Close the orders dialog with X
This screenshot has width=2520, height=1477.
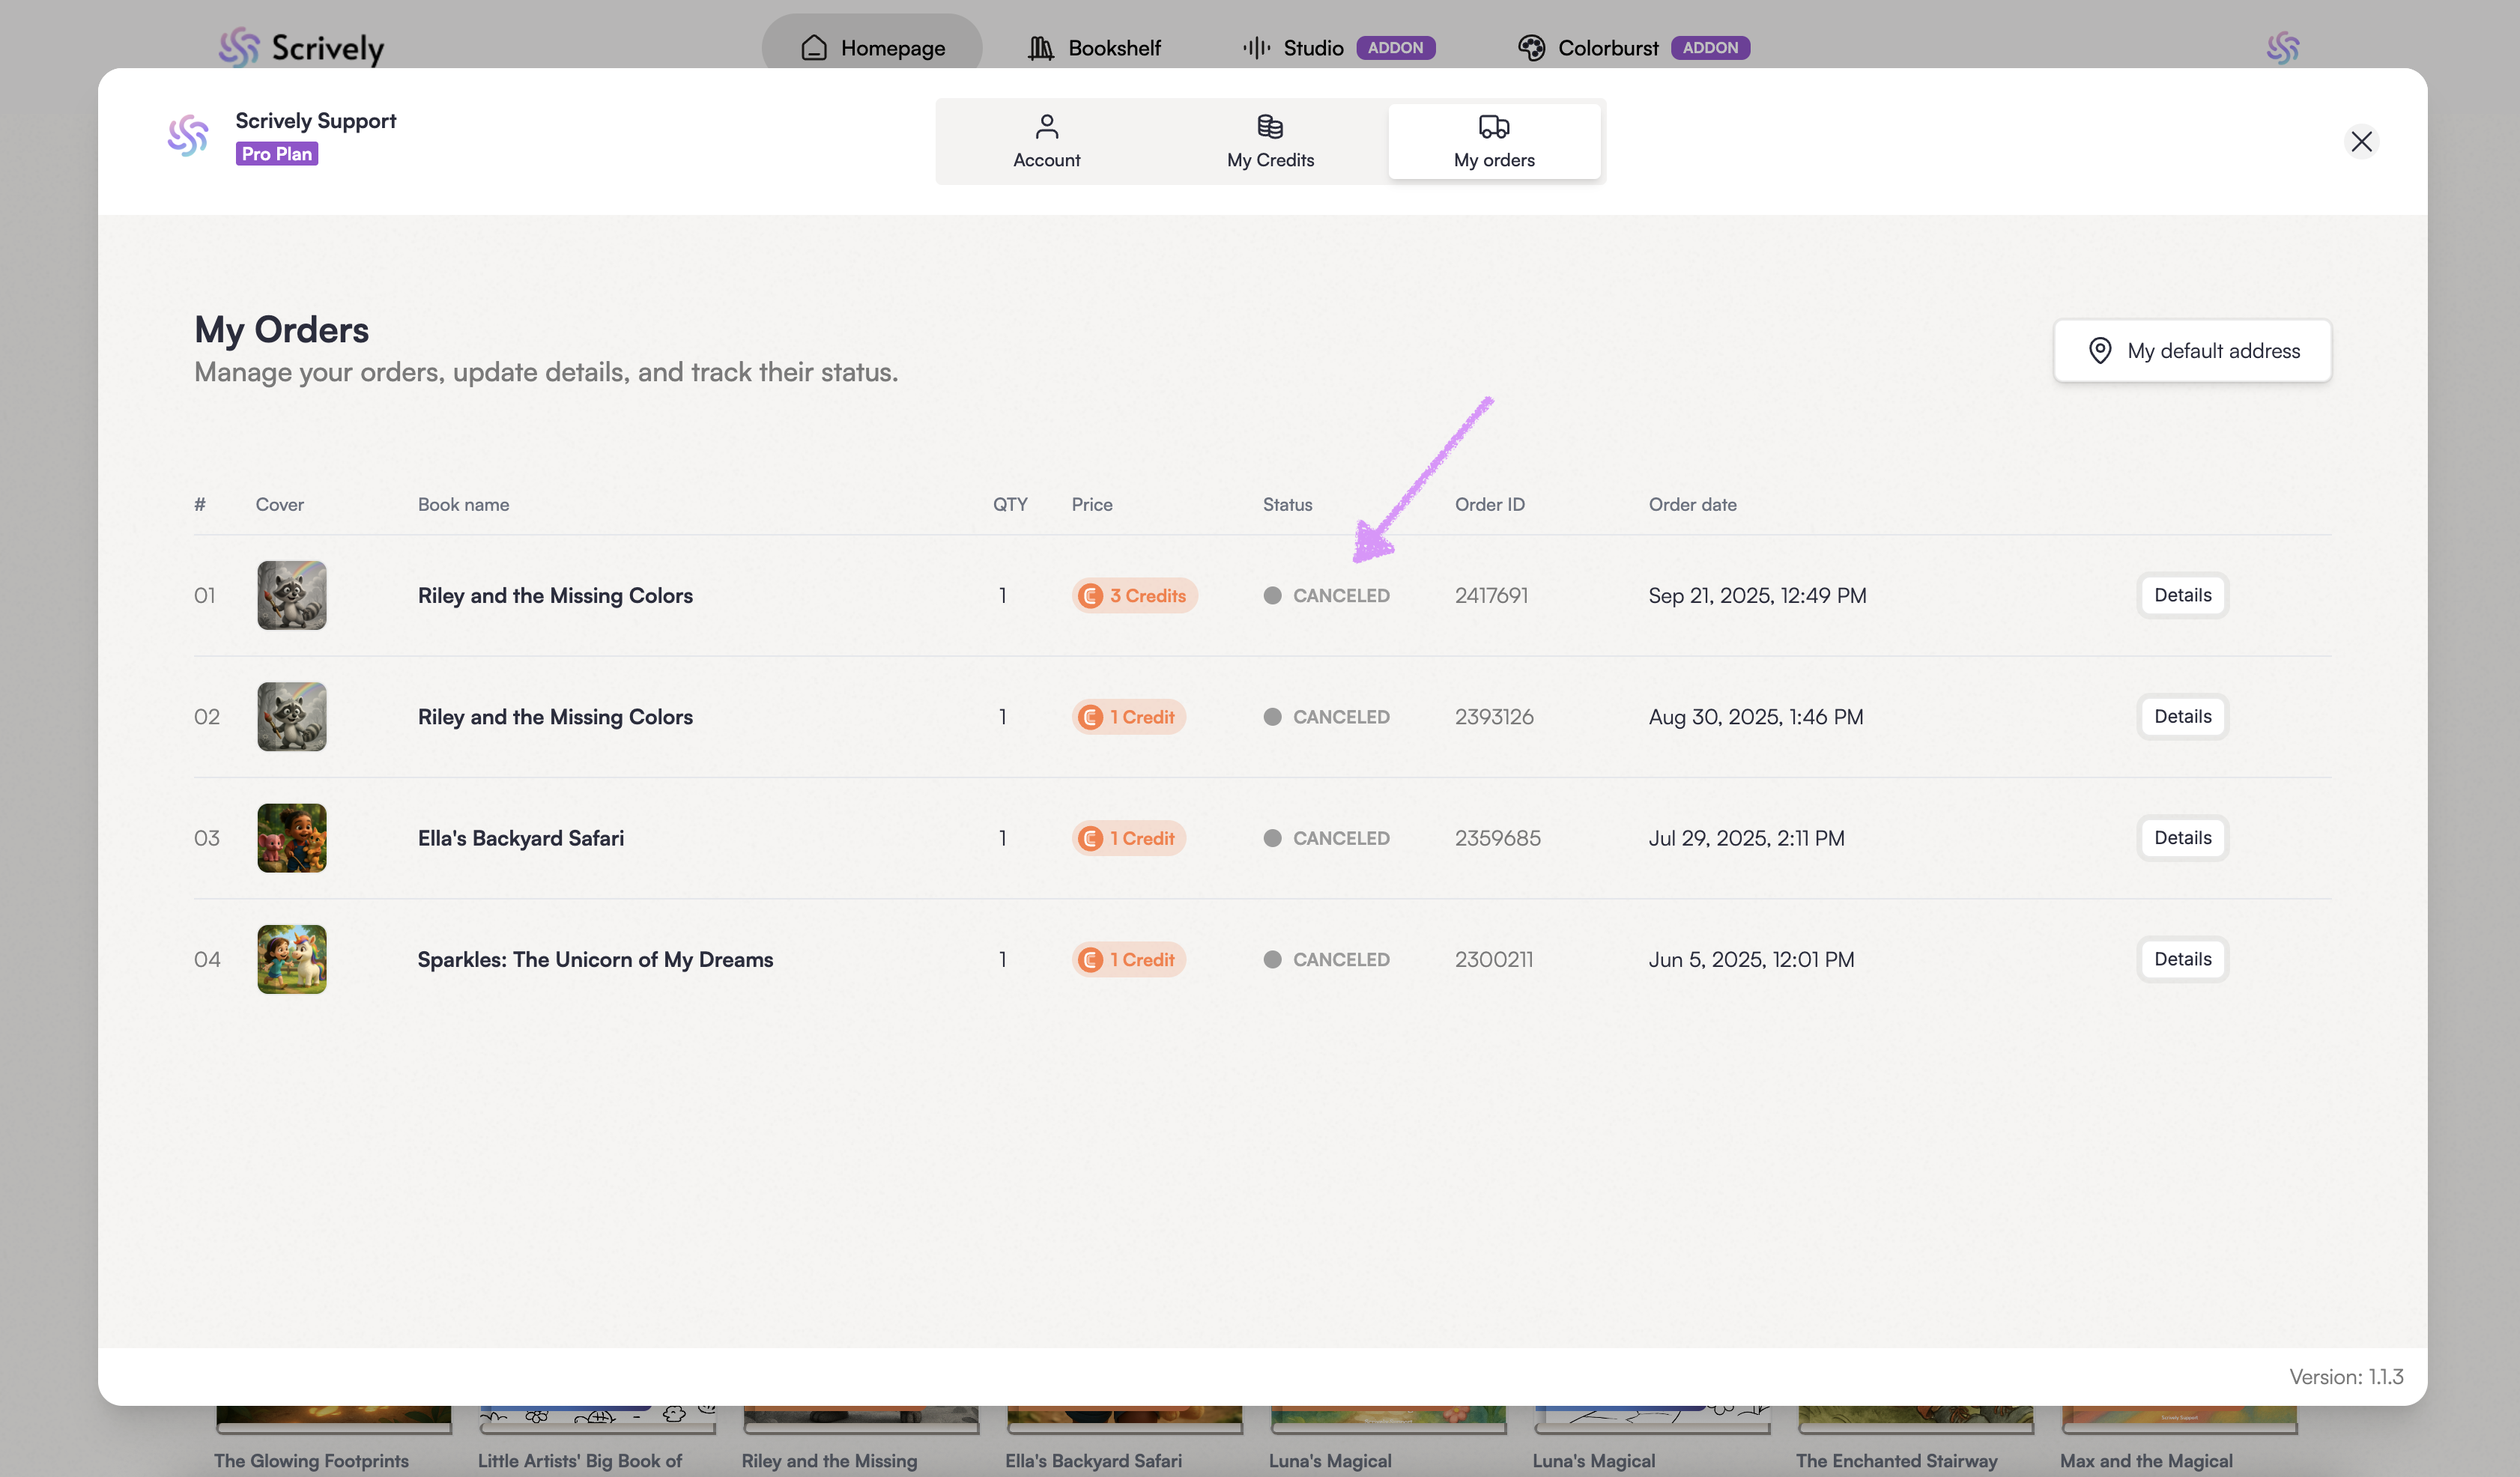2361,142
